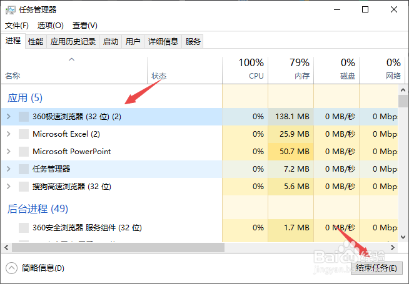The image size is (409, 284).
Task: Select the Microsoft PowerPoint row name
Action: (72, 152)
